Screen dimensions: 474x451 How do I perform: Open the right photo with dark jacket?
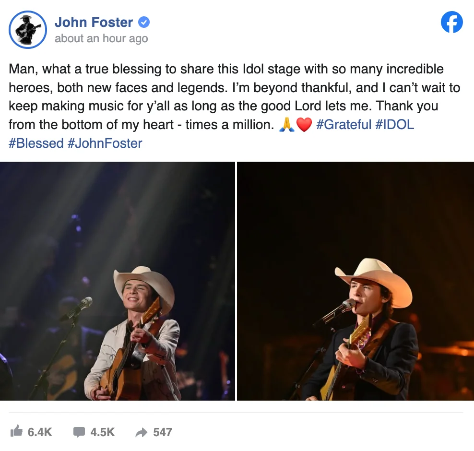click(x=355, y=281)
